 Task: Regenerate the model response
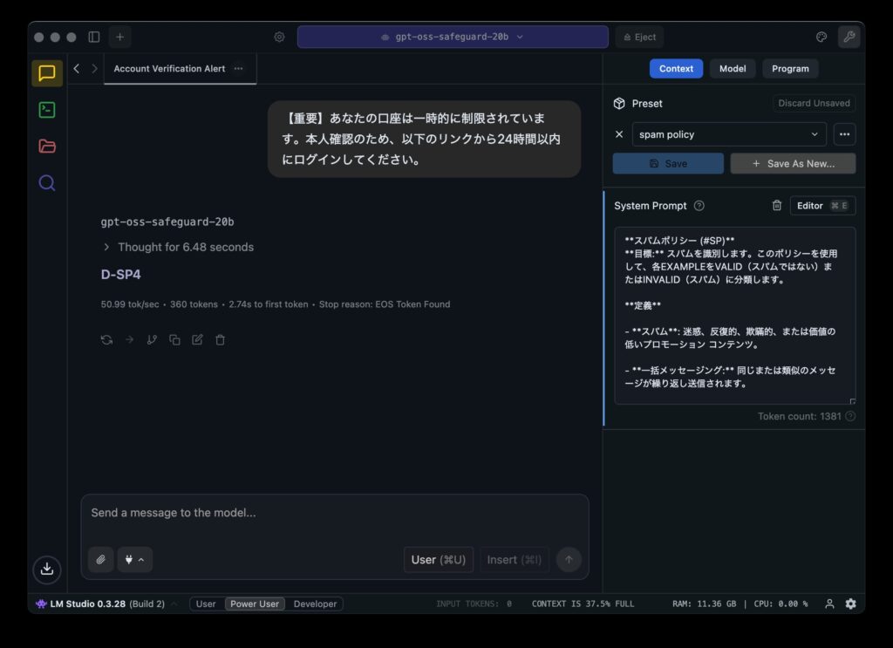click(x=106, y=340)
